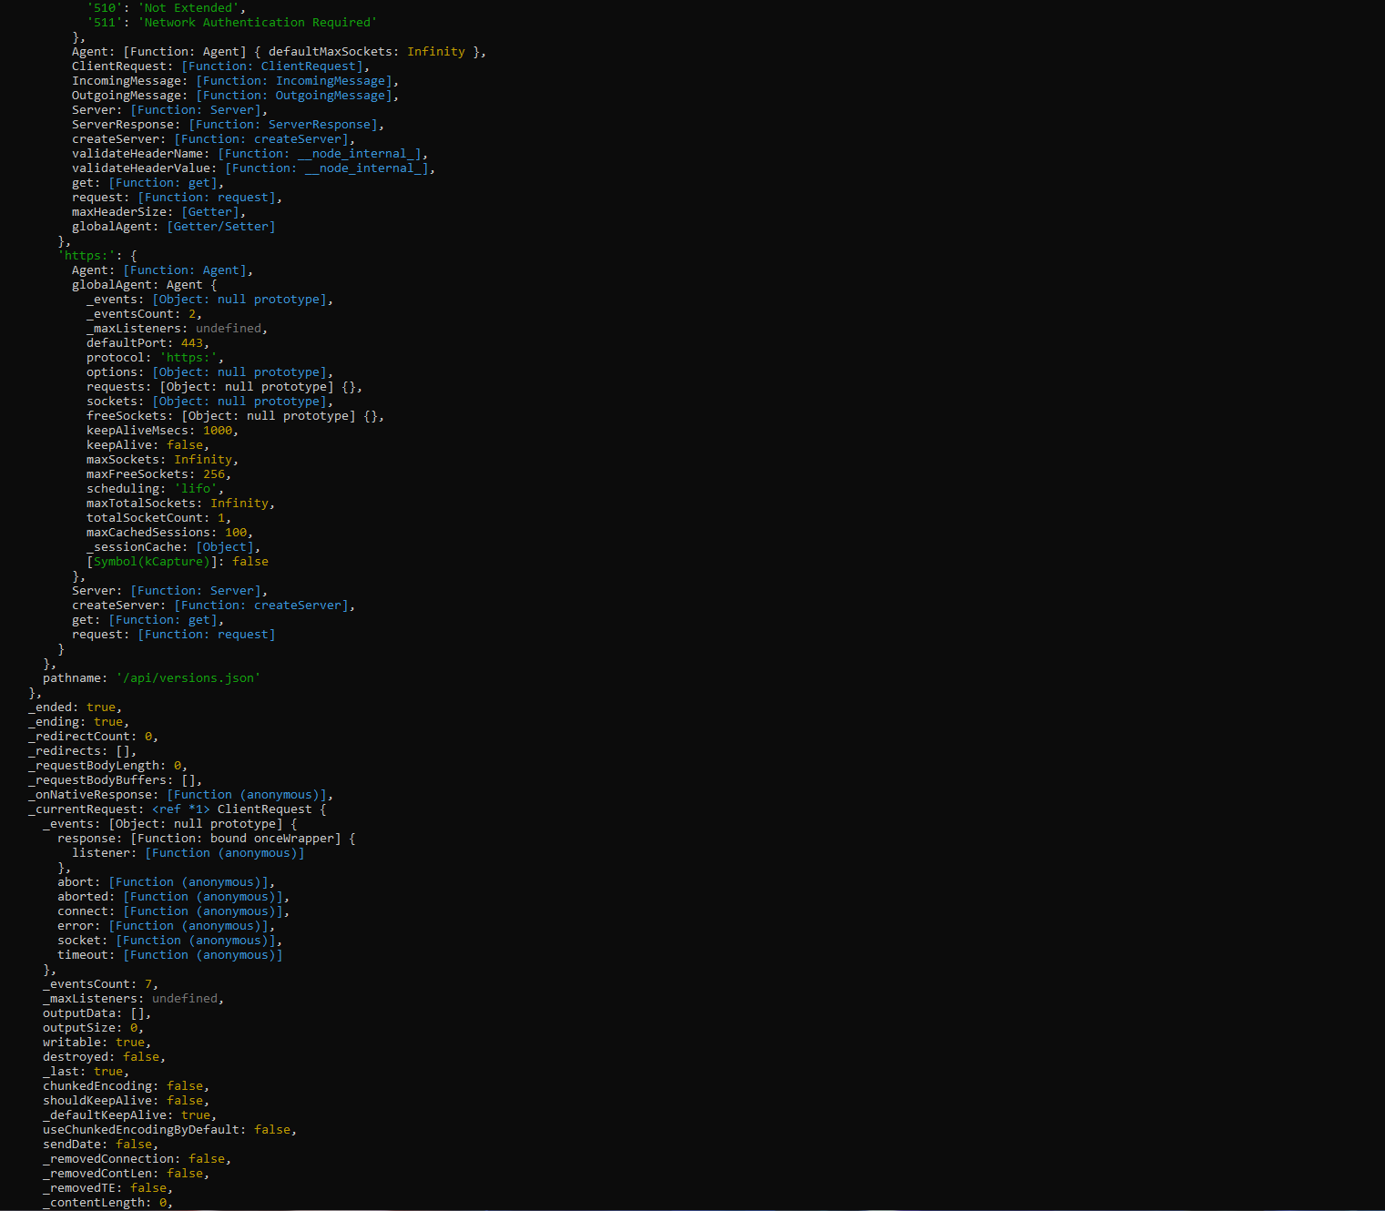The width and height of the screenshot is (1385, 1211).
Task: Click the Symbol(kCapture) entry
Action: pos(151,561)
